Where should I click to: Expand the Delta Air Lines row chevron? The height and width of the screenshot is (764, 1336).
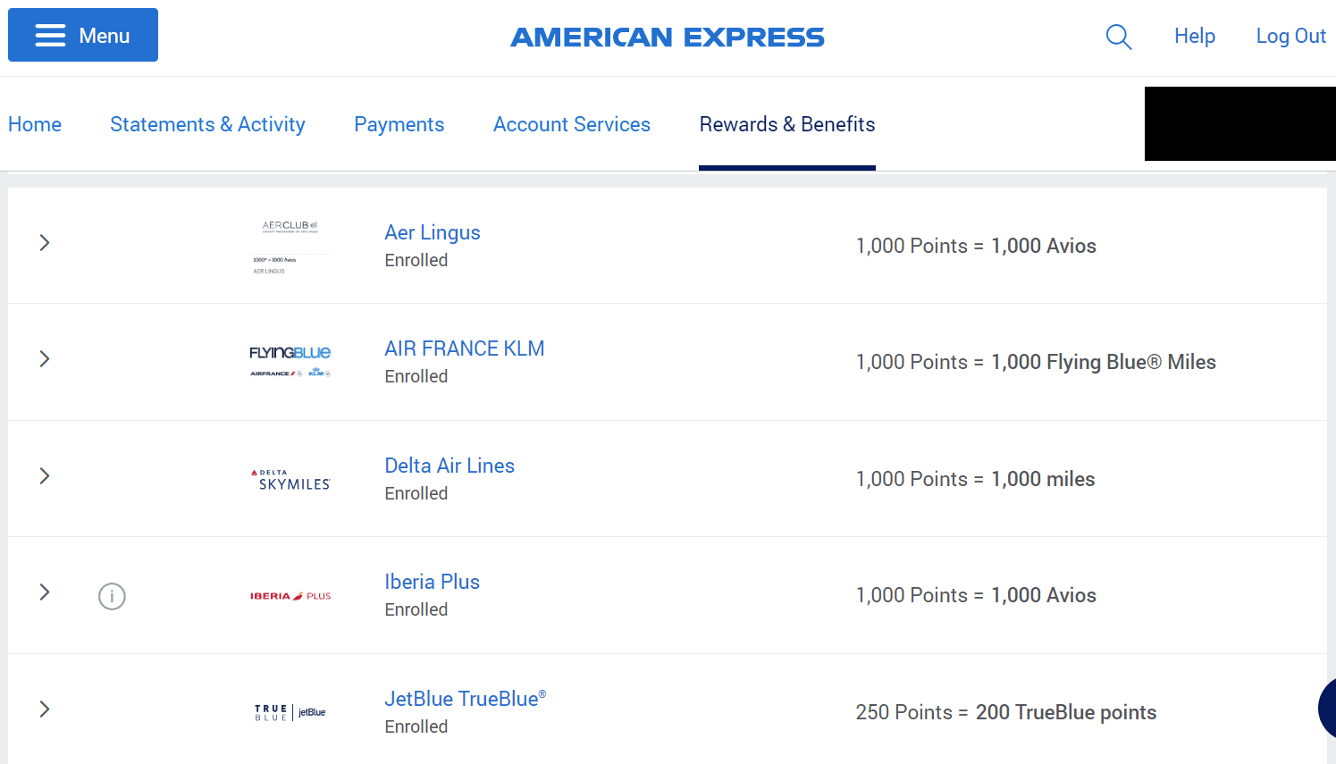pos(45,476)
